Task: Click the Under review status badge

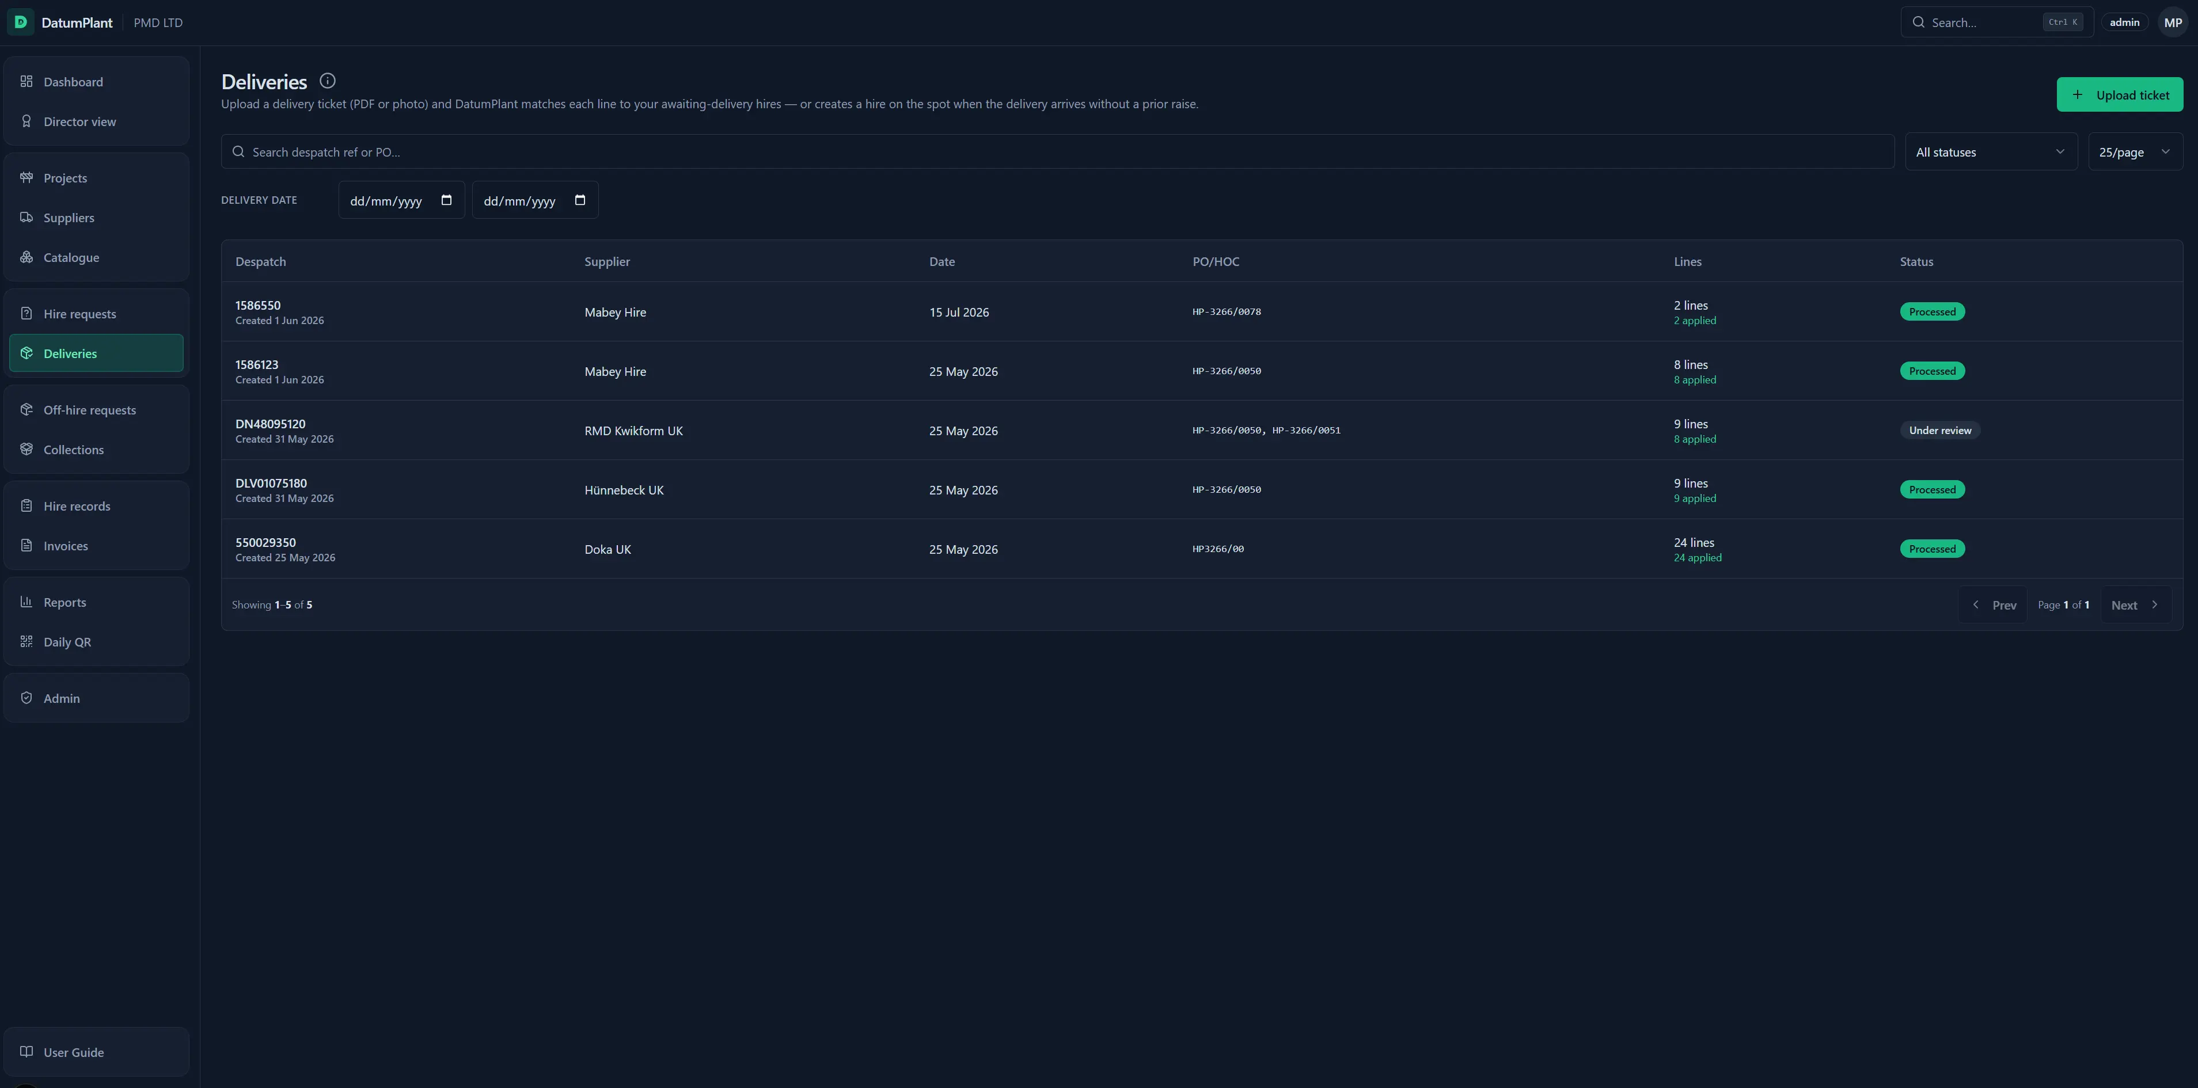Action: [x=1939, y=431]
